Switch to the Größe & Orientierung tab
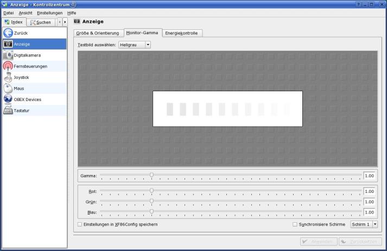Viewport: 387px width, 251px height. click(x=98, y=33)
